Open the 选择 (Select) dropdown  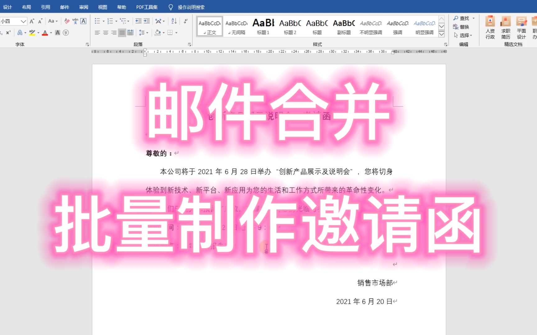click(463, 35)
